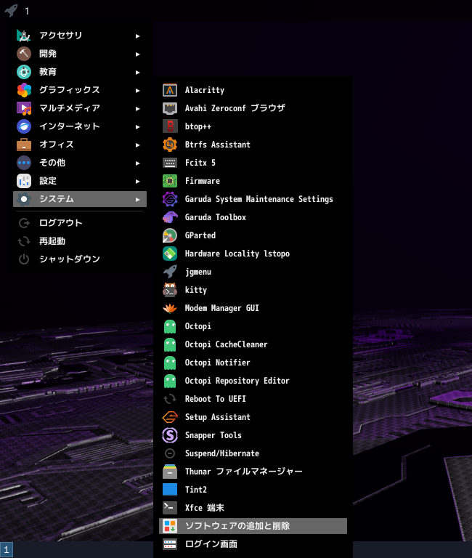The image size is (472, 558).
Task: Click the Suspend/Hibernate icon
Action: coord(170,453)
